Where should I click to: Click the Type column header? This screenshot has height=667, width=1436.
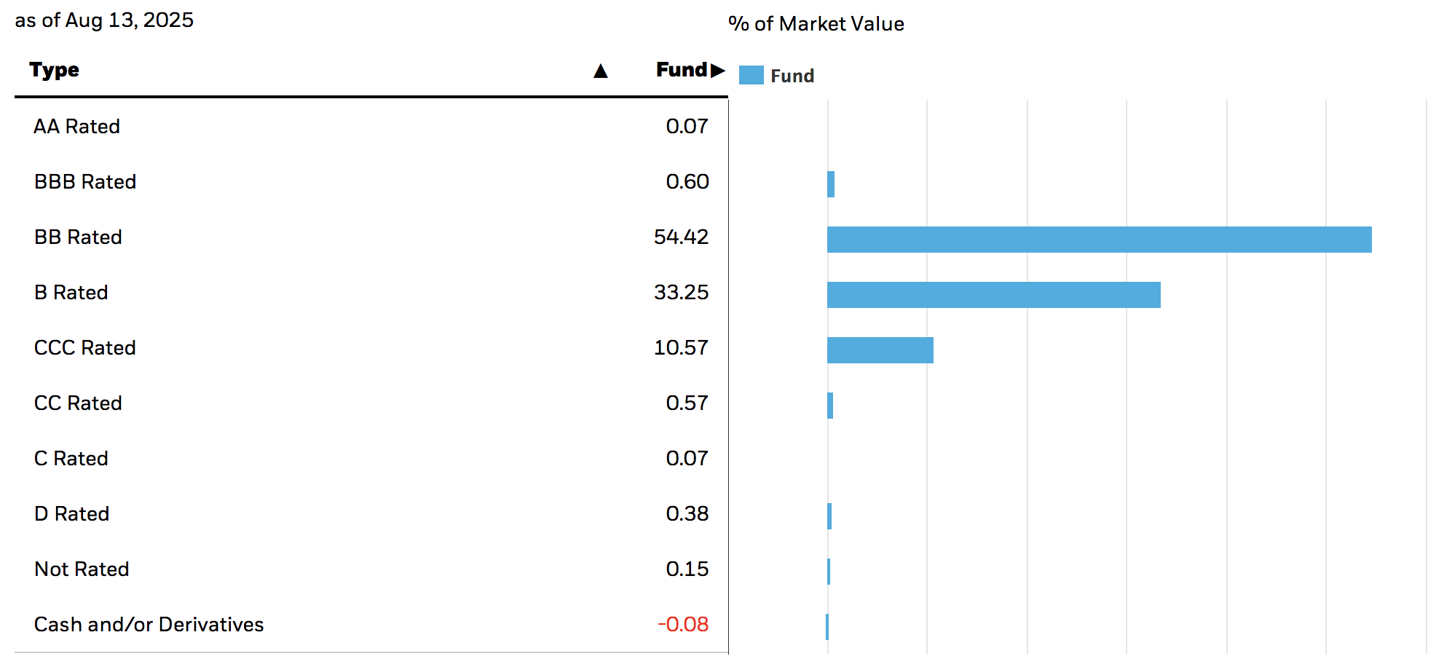click(55, 70)
